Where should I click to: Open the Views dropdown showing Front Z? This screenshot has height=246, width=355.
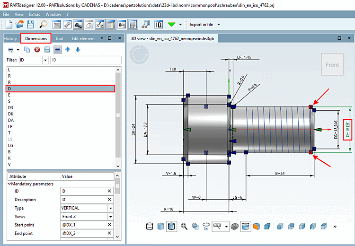coord(110,216)
